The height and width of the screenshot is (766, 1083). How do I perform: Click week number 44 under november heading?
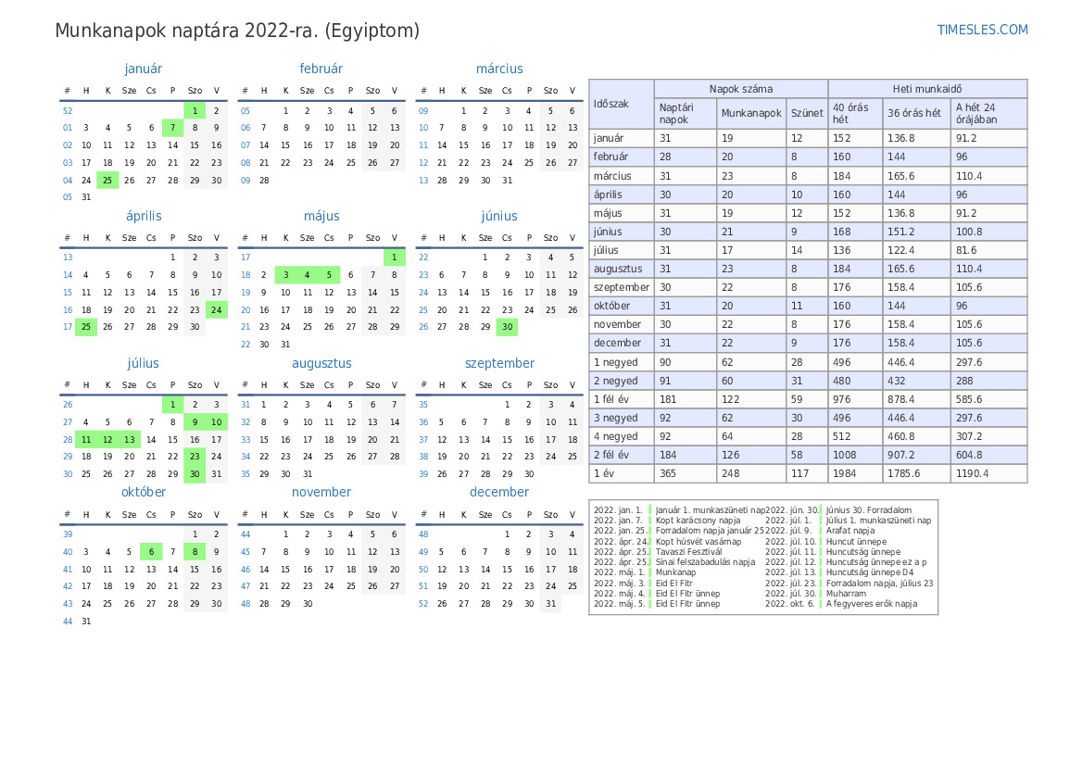click(x=246, y=534)
